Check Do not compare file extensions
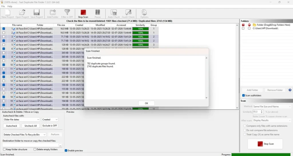Image resolution: width=293 pixels, height=156 pixels. click(245, 130)
